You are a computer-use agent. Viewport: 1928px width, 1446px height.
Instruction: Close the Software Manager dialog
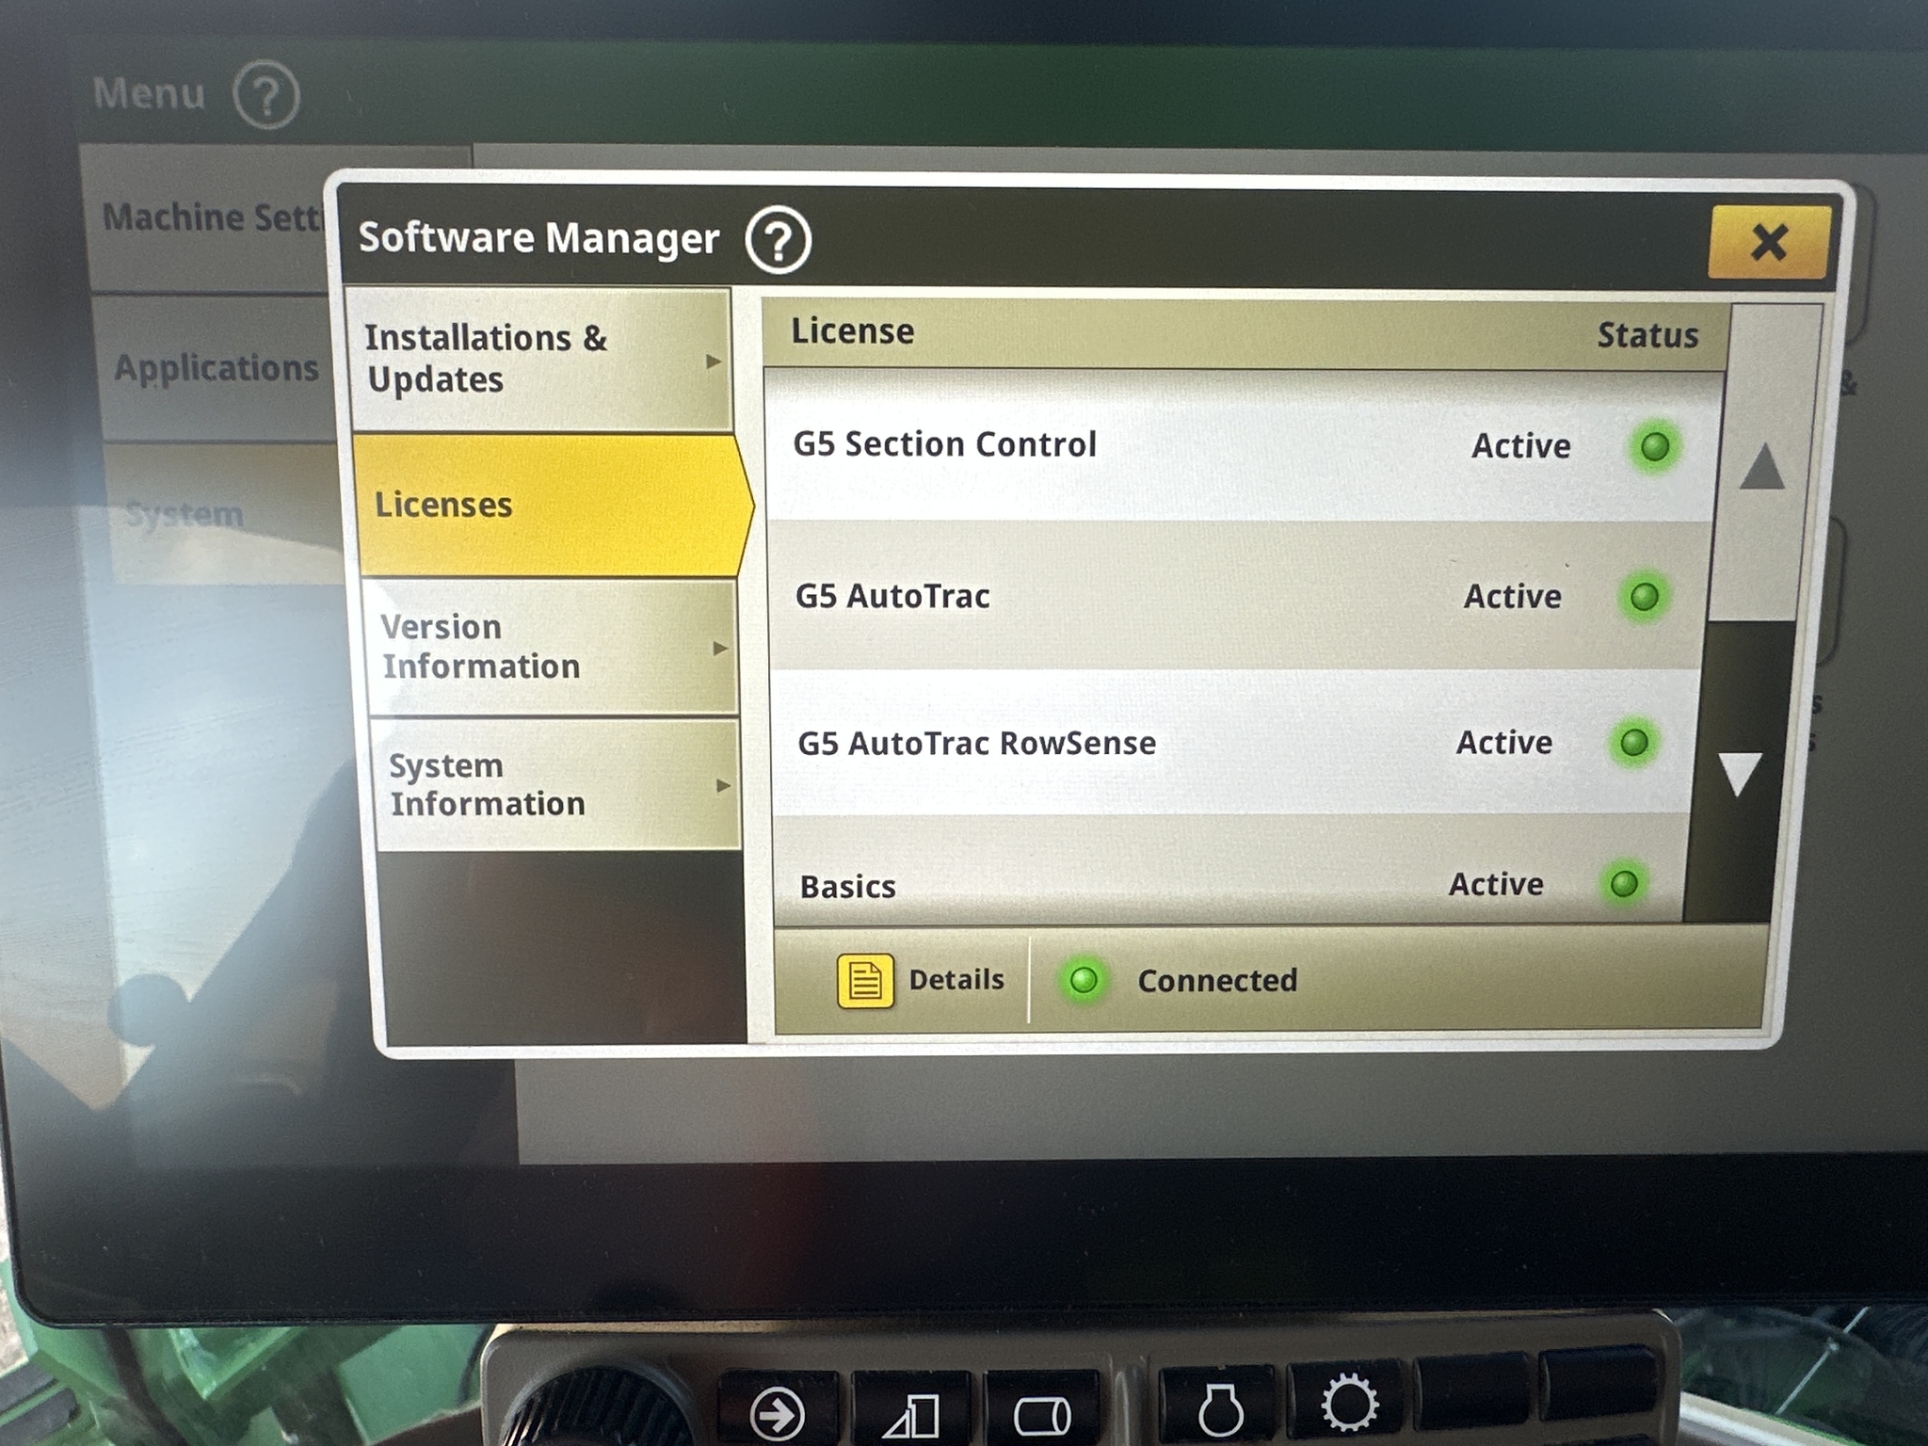1769,243
